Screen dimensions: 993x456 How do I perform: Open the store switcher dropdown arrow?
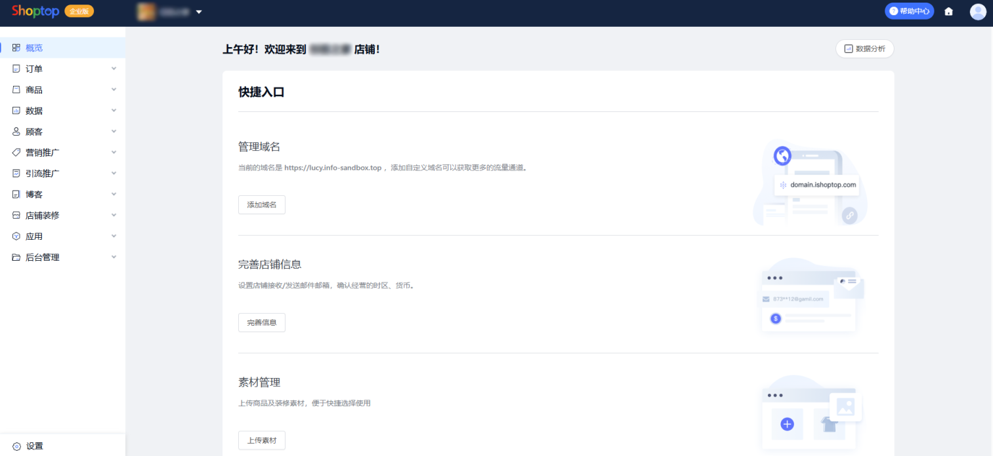click(x=199, y=12)
